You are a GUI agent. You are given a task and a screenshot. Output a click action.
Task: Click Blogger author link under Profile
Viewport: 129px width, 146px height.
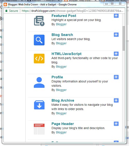(x=61, y=90)
